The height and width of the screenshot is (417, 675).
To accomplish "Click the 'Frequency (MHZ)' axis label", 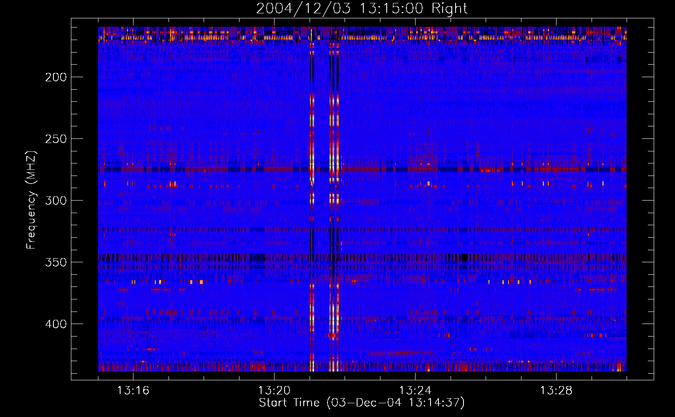I will tap(31, 200).
